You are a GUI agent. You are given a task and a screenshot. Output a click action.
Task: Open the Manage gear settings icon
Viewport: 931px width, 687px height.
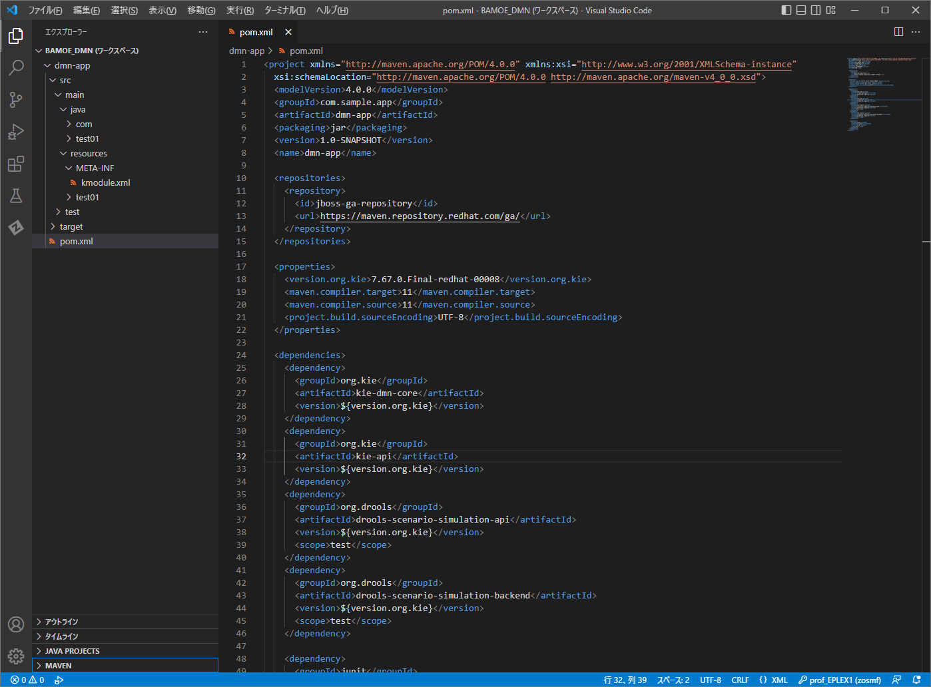pos(16,656)
